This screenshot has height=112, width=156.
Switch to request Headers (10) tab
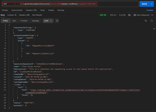pyautogui.click(x=31, y=10)
